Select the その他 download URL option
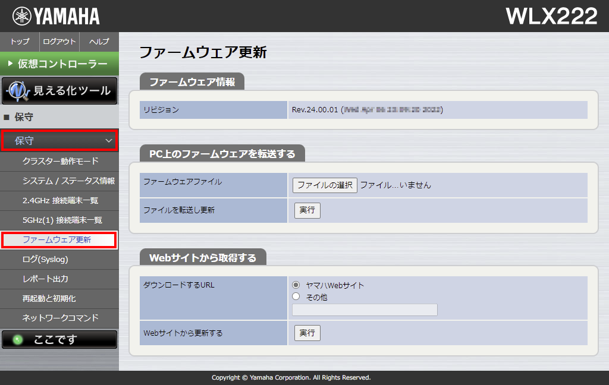Viewport: 609px width, 385px height. click(295, 296)
